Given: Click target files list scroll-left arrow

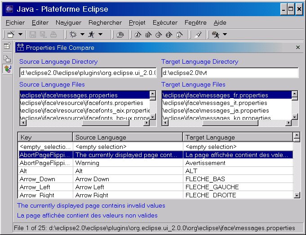Looking at the screenshot, I should click(165, 123).
